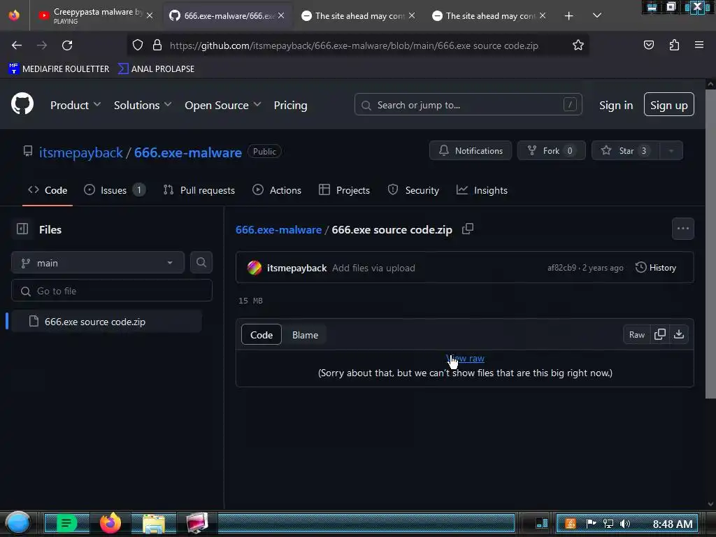Switch to the Issues tab
The height and width of the screenshot is (537, 716).
pyautogui.click(x=115, y=190)
